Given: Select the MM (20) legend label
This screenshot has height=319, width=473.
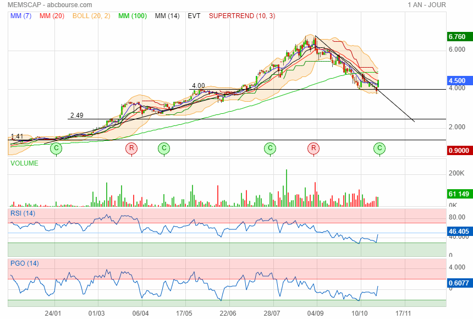Looking at the screenshot, I should coord(52,16).
